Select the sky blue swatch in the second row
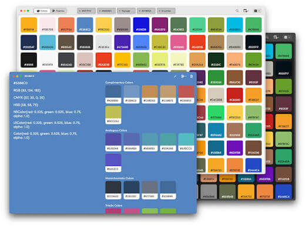 click(48, 42)
